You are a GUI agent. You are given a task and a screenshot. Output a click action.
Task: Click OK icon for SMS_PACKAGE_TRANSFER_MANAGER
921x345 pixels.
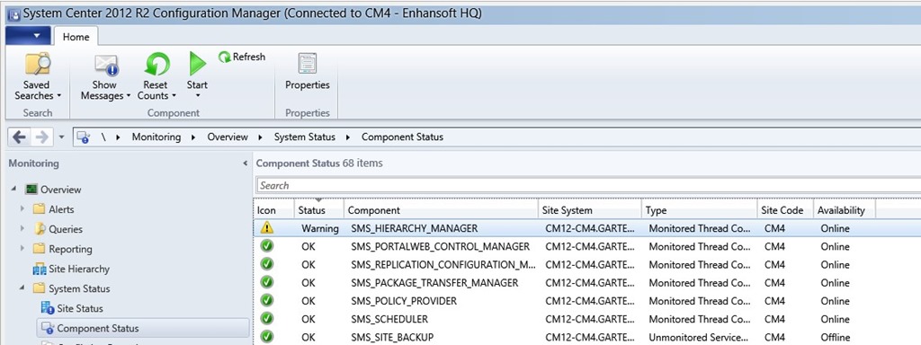[267, 282]
